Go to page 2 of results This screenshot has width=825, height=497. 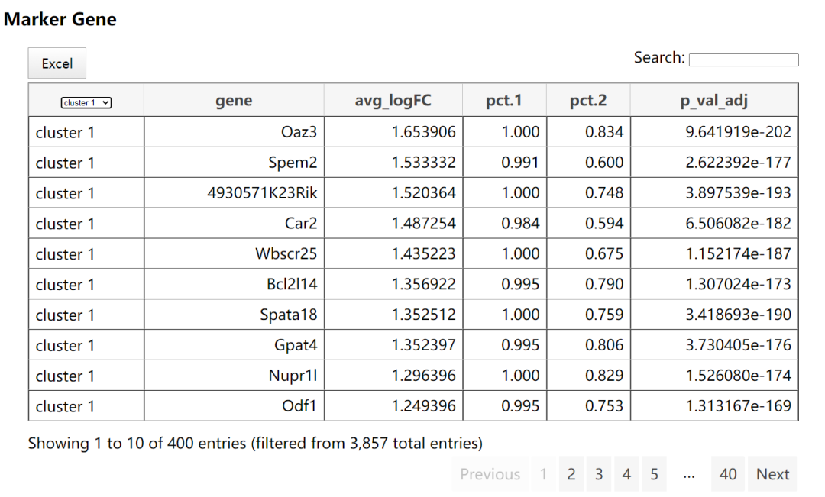pos(571,474)
